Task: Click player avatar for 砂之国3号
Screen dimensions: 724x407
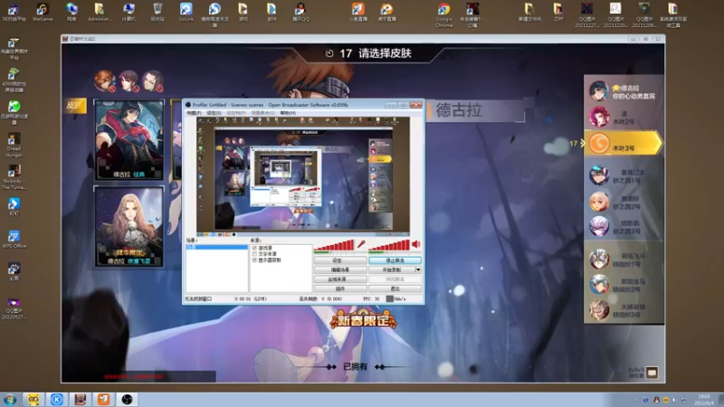Action: click(599, 227)
